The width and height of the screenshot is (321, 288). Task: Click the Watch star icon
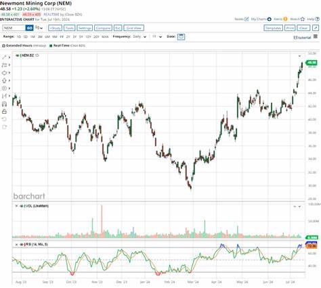click(x=303, y=19)
